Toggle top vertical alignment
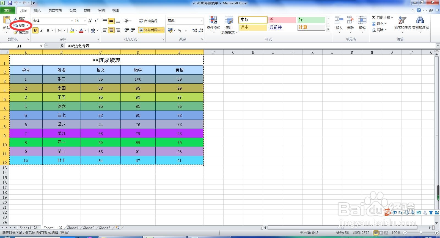 click(x=105, y=21)
